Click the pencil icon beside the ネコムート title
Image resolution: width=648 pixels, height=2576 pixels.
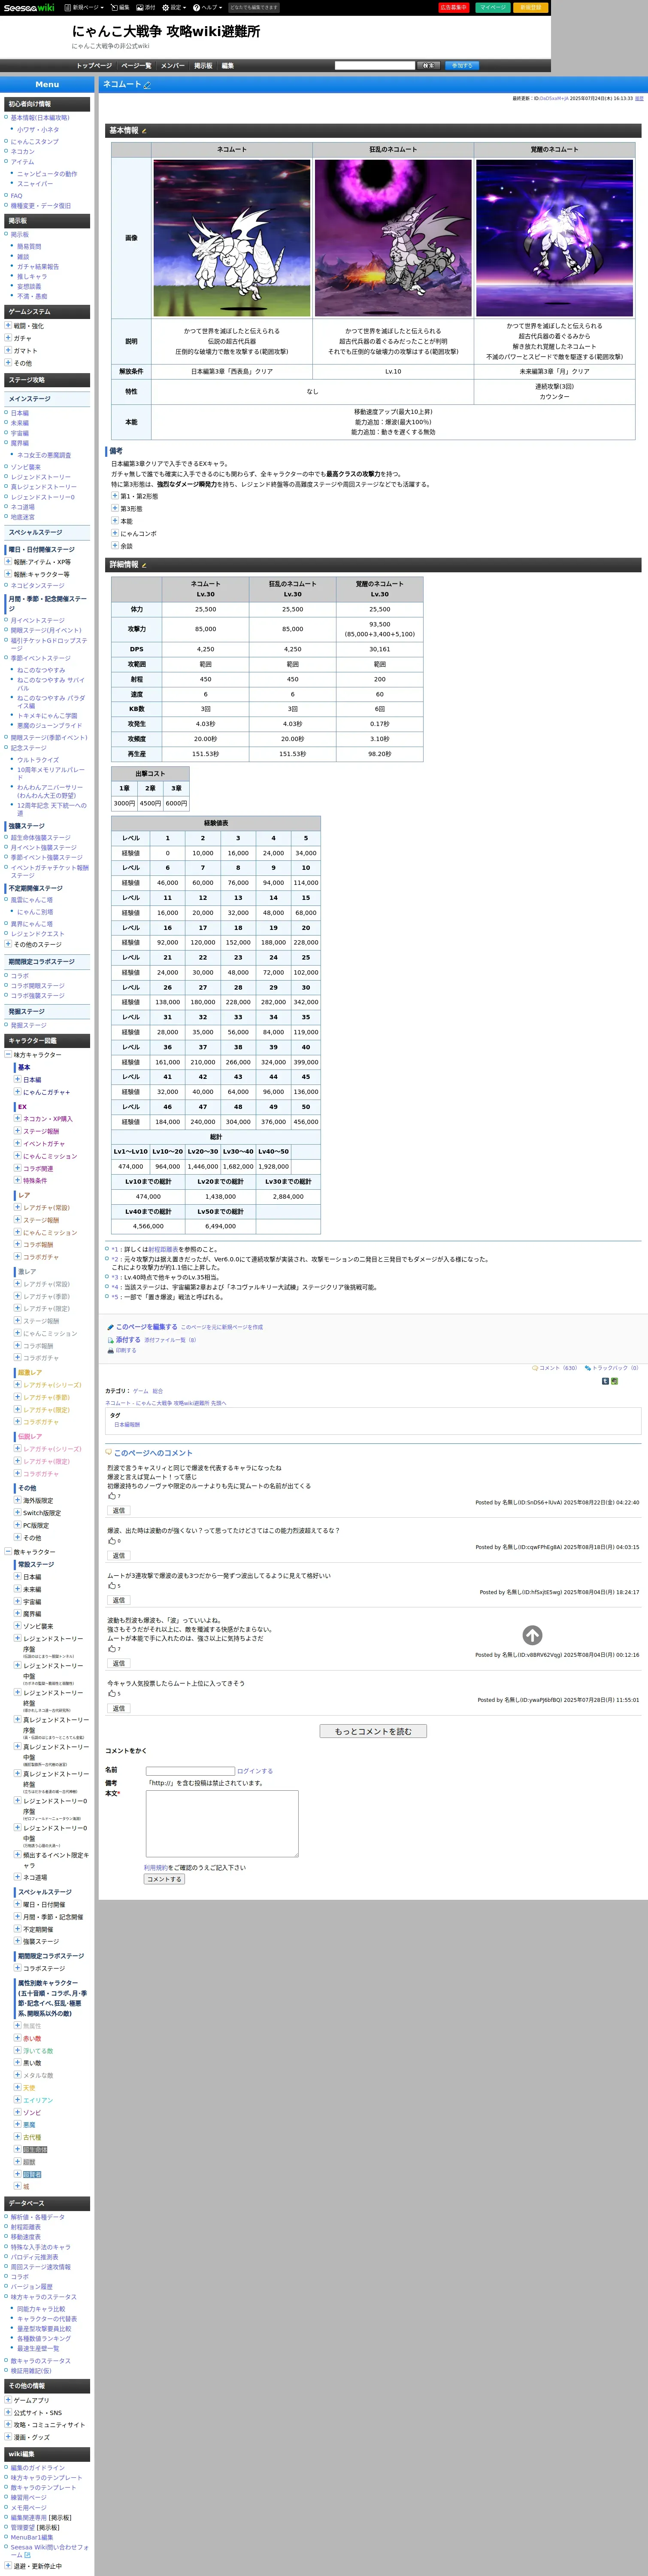(x=147, y=85)
